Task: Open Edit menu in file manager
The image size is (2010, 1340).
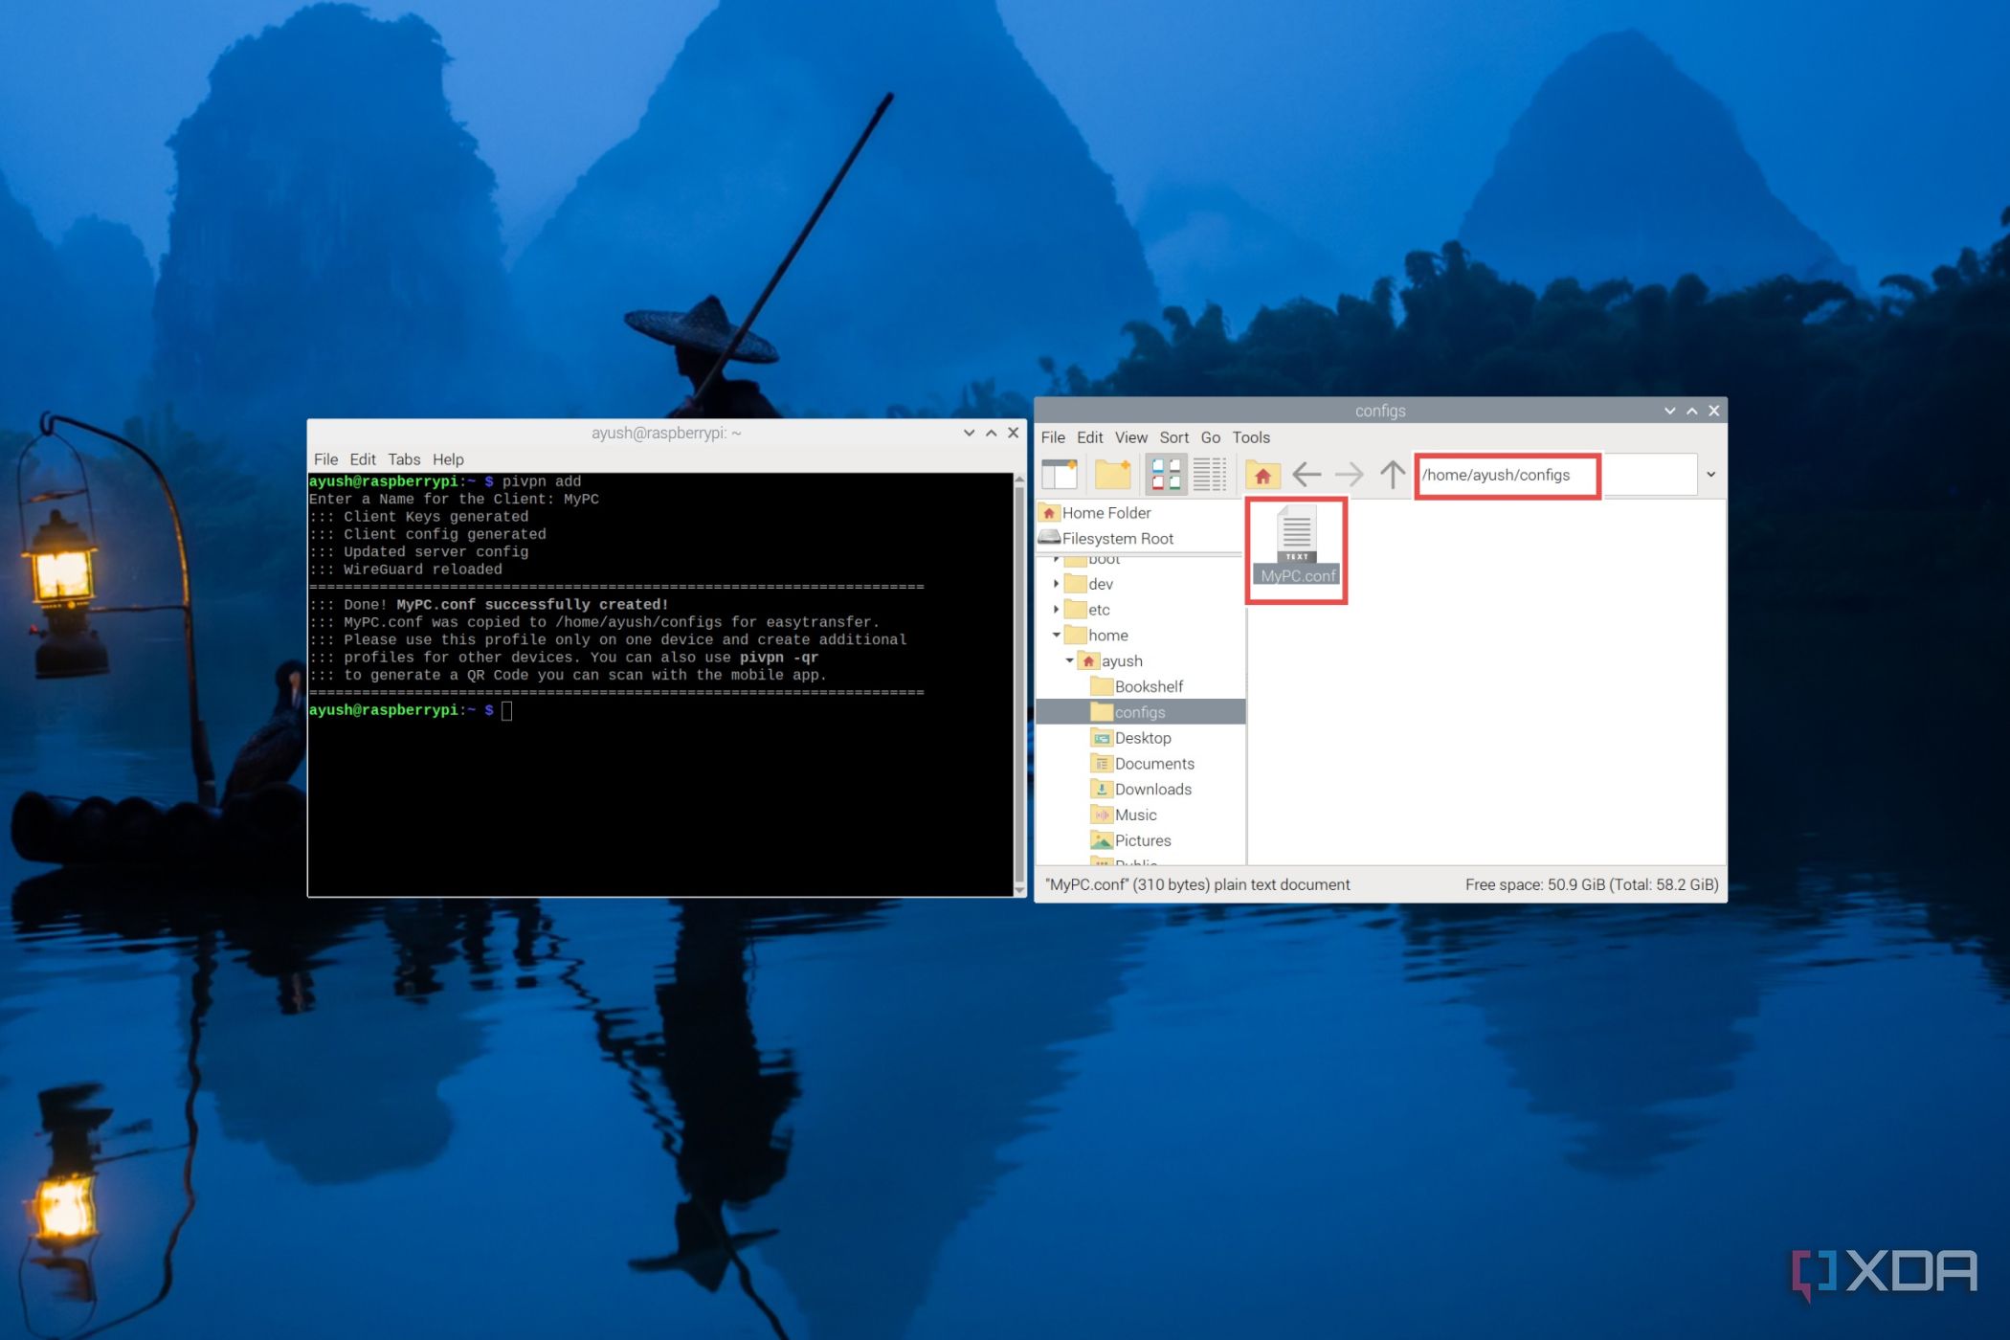Action: (x=1089, y=437)
